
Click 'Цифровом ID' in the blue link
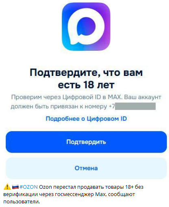(107, 119)
